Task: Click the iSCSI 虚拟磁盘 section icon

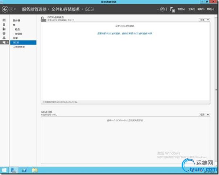Action: [43, 19]
